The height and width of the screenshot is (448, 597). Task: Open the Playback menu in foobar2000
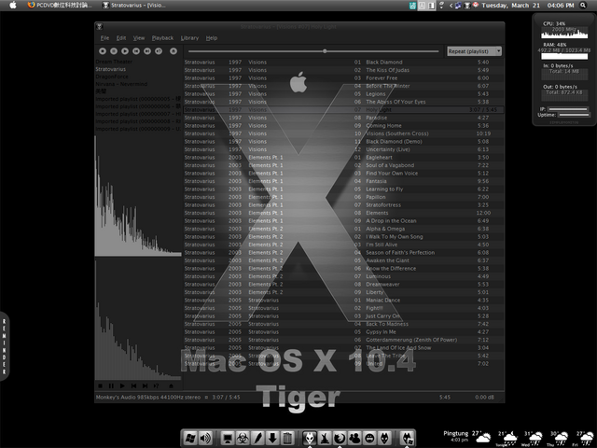[162, 38]
